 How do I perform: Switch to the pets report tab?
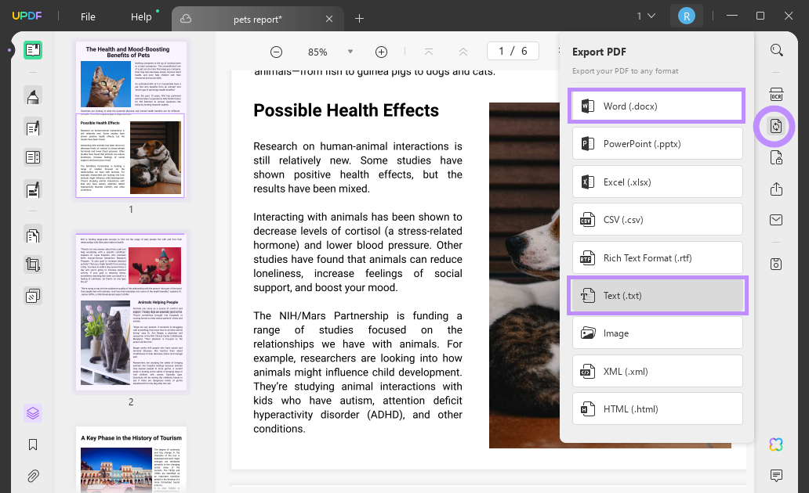[259, 18]
